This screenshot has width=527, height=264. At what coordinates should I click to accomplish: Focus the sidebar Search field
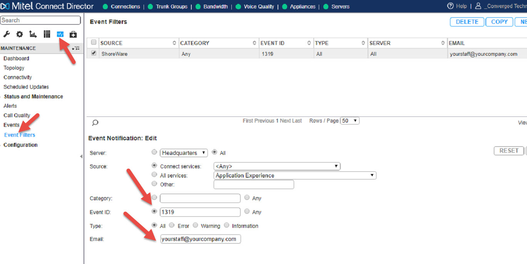click(x=40, y=20)
